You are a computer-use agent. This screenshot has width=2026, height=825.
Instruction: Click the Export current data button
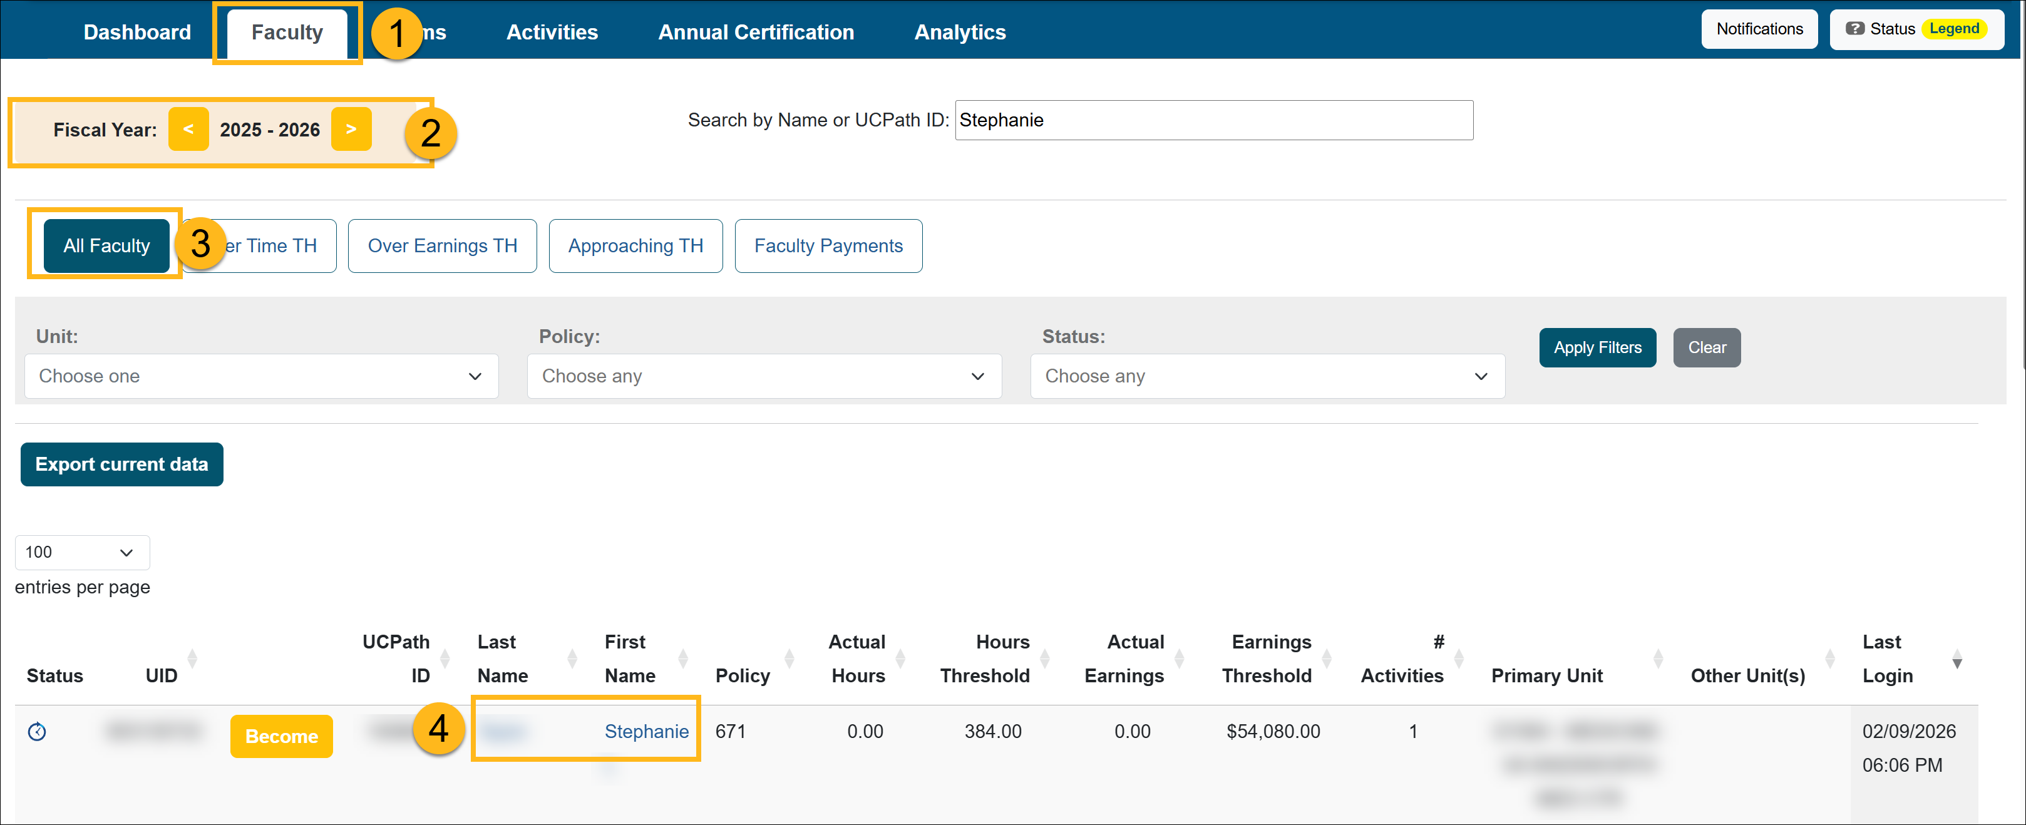pos(121,464)
